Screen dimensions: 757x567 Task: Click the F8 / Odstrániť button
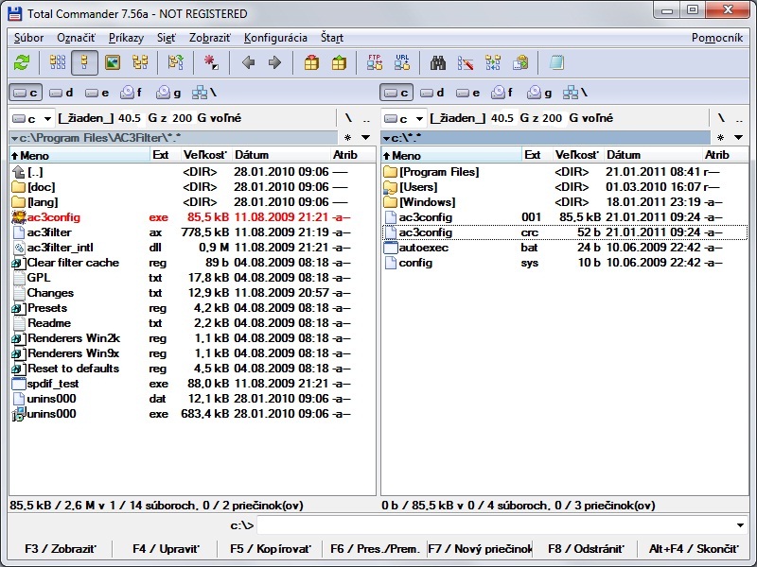[x=586, y=549]
